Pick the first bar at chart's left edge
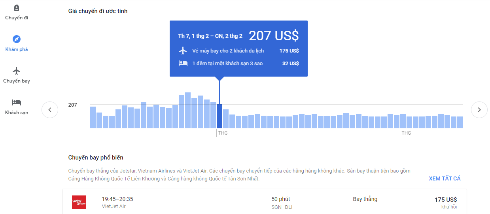The width and height of the screenshot is (490, 214). point(93,117)
